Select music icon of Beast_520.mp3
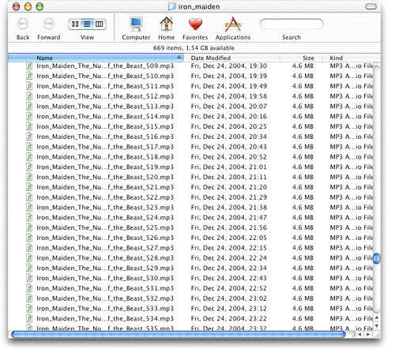Image resolution: width=395 pixels, height=349 pixels. point(29,177)
